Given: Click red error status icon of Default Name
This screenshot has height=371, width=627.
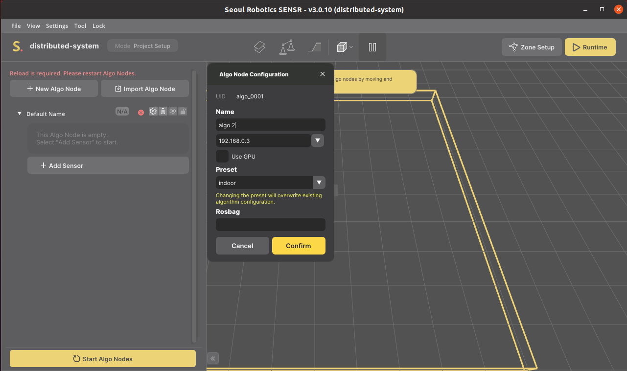Looking at the screenshot, I should tap(141, 112).
